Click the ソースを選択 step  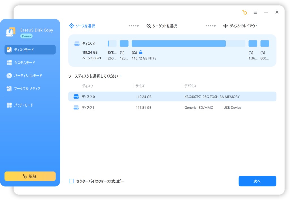point(82,26)
